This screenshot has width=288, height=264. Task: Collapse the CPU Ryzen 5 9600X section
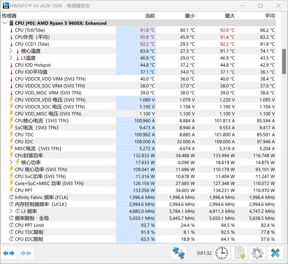click(4, 23)
